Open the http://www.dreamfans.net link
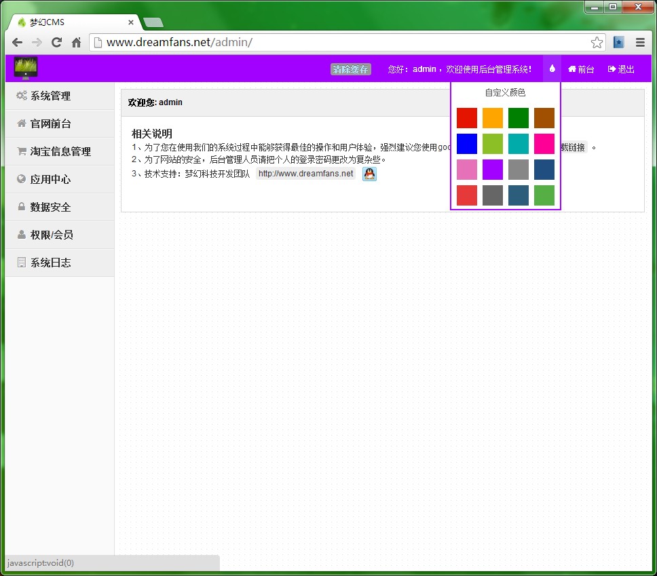The height and width of the screenshot is (576, 657). (306, 174)
